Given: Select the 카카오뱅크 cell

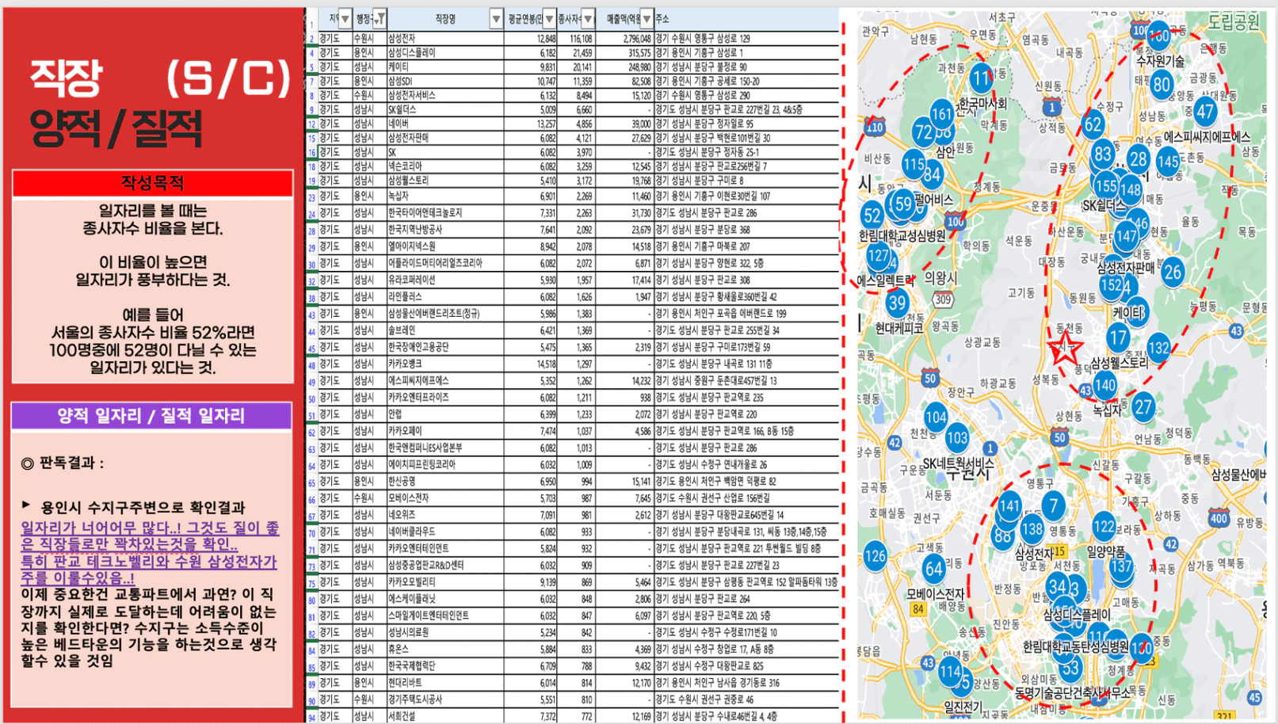Looking at the screenshot, I should click(x=445, y=364).
